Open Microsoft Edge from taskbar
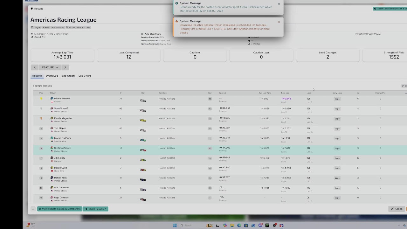The width and height of the screenshot is (407, 229). click(239, 225)
